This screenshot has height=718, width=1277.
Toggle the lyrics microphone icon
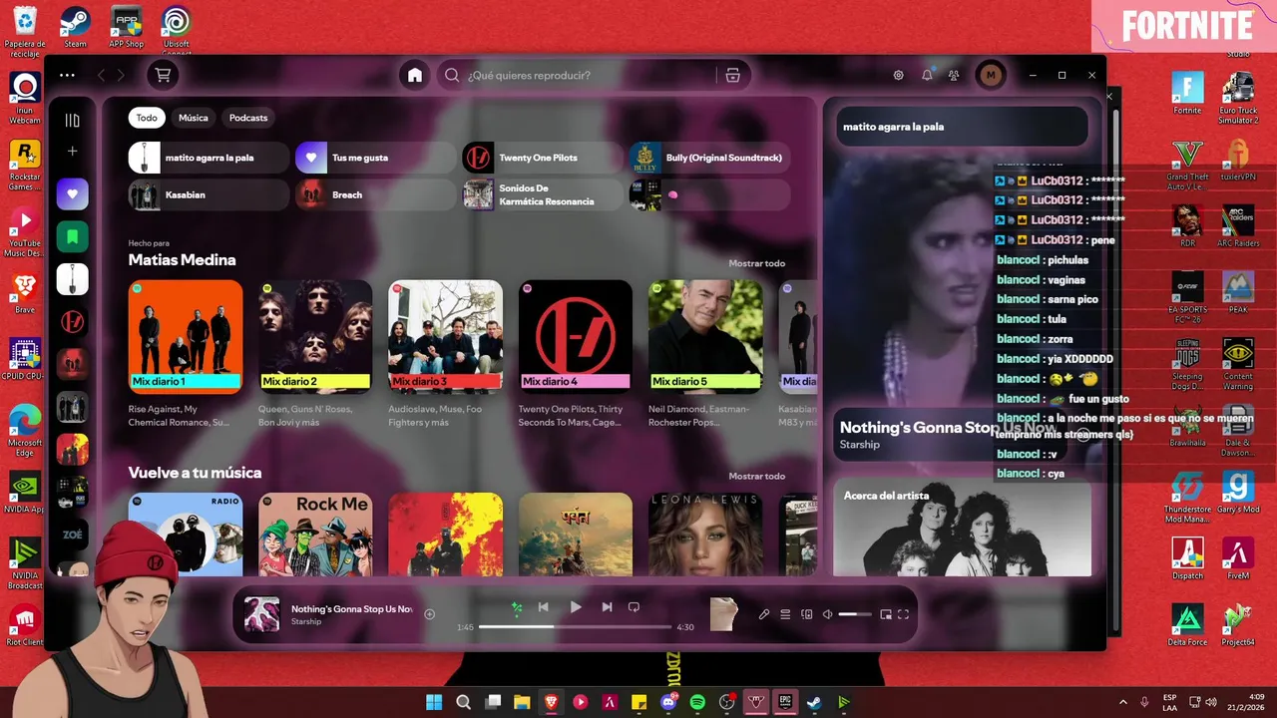coord(764,614)
